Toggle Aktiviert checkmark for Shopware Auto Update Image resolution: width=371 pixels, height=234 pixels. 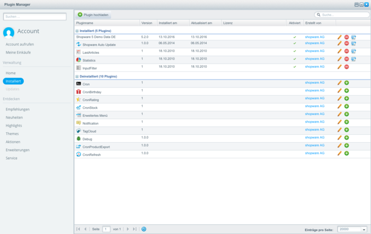pos(295,44)
